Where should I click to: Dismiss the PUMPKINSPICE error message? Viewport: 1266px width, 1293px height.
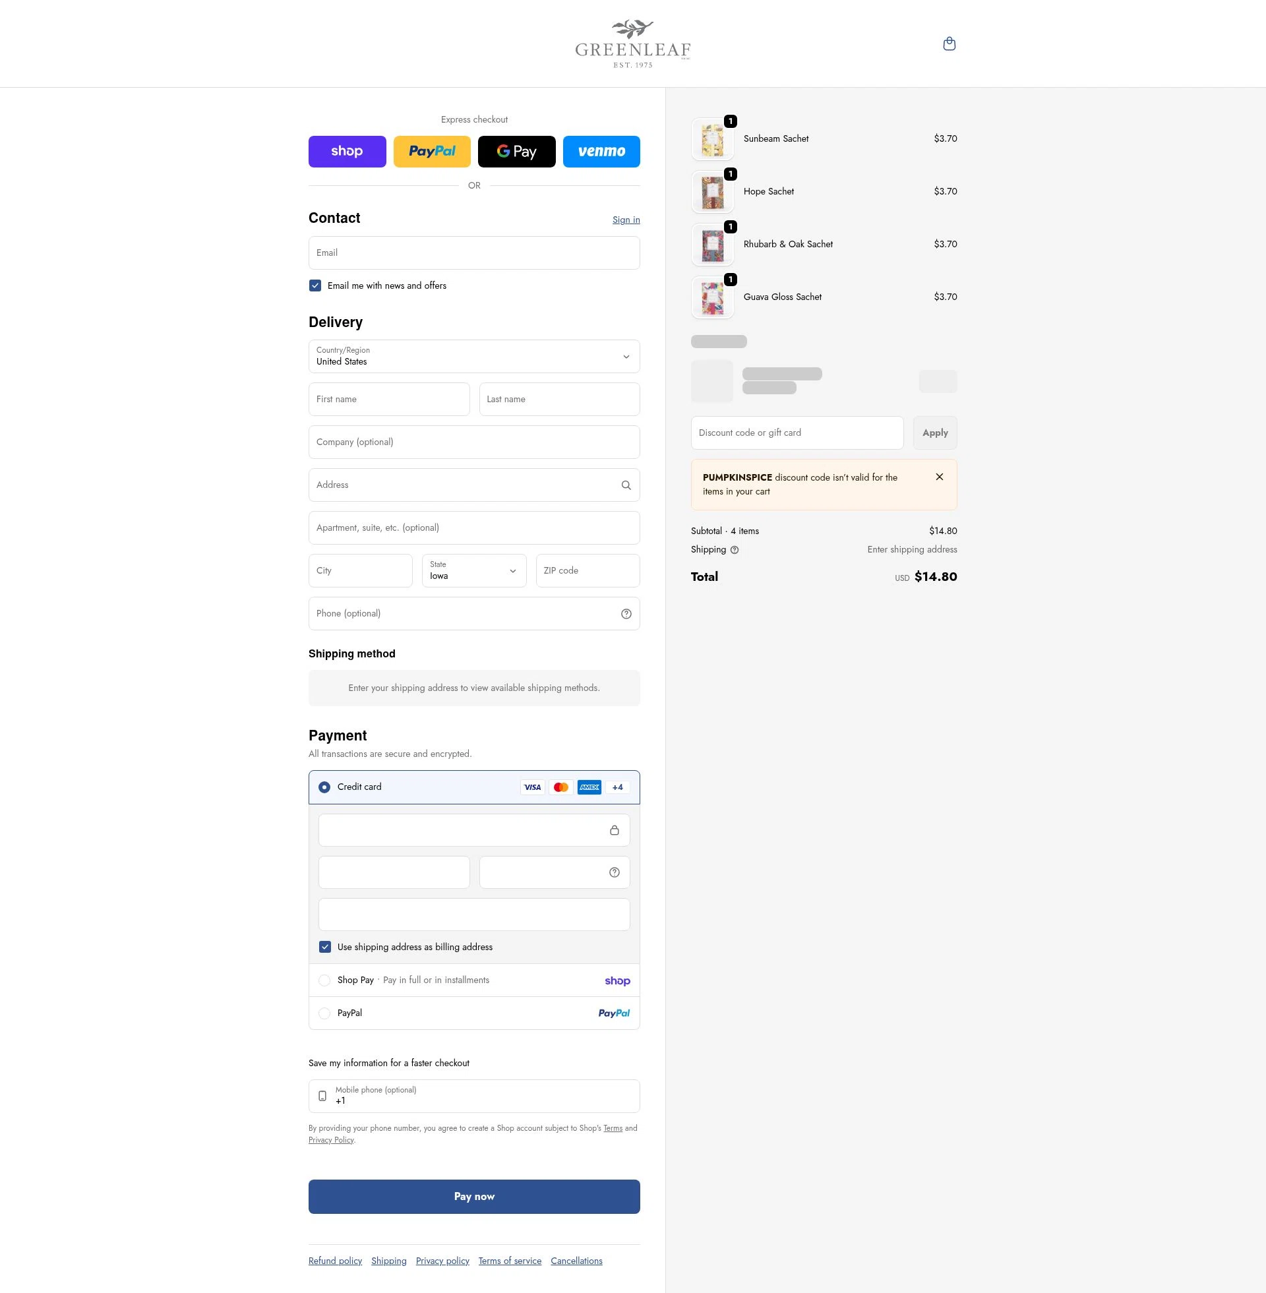[939, 477]
